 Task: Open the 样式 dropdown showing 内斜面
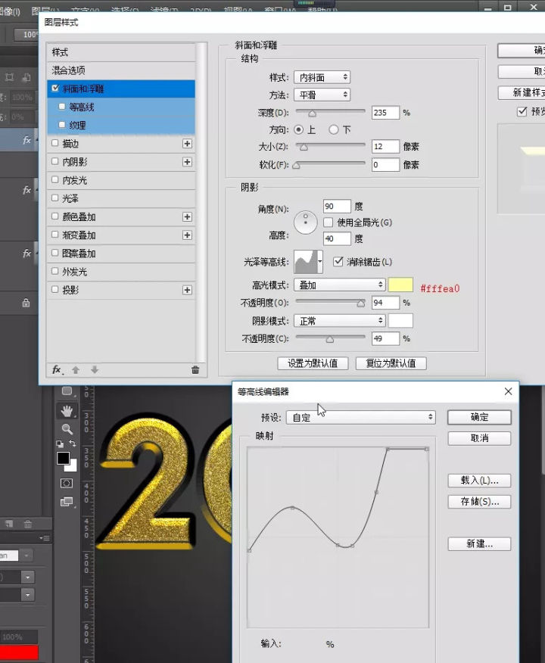pos(322,77)
